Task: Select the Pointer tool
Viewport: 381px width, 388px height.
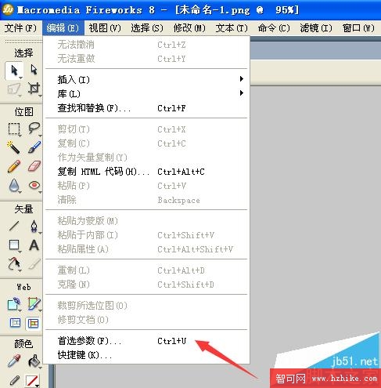Action: [14, 71]
